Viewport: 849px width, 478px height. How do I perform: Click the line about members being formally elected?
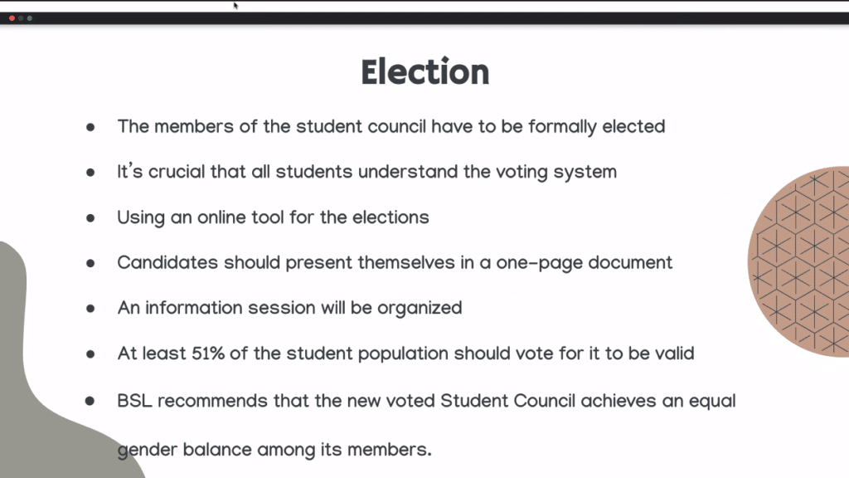pyautogui.click(x=391, y=127)
